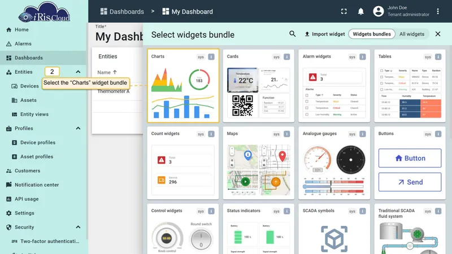Click My Dashboard breadcrumb
The height and width of the screenshot is (254, 452).
point(188,11)
